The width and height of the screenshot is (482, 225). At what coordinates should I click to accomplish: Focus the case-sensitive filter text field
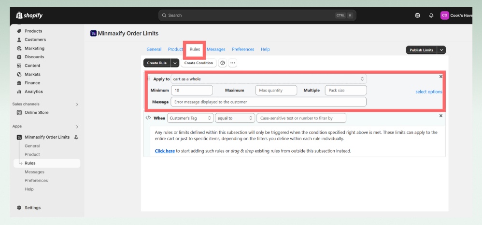(x=301, y=118)
